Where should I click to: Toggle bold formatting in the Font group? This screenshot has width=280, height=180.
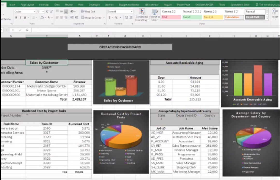[x=16, y=18]
